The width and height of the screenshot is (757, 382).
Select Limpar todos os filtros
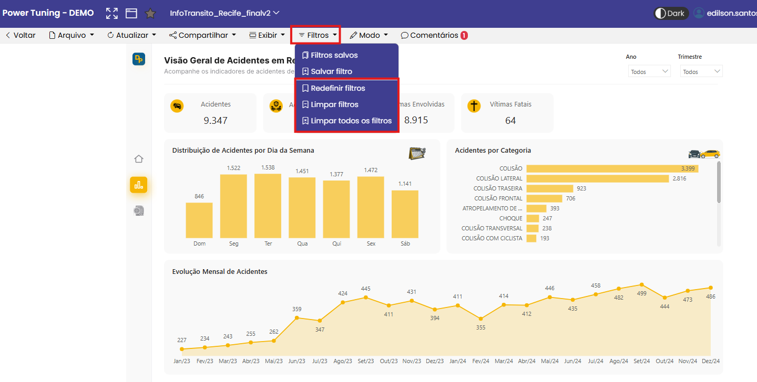tap(347, 121)
